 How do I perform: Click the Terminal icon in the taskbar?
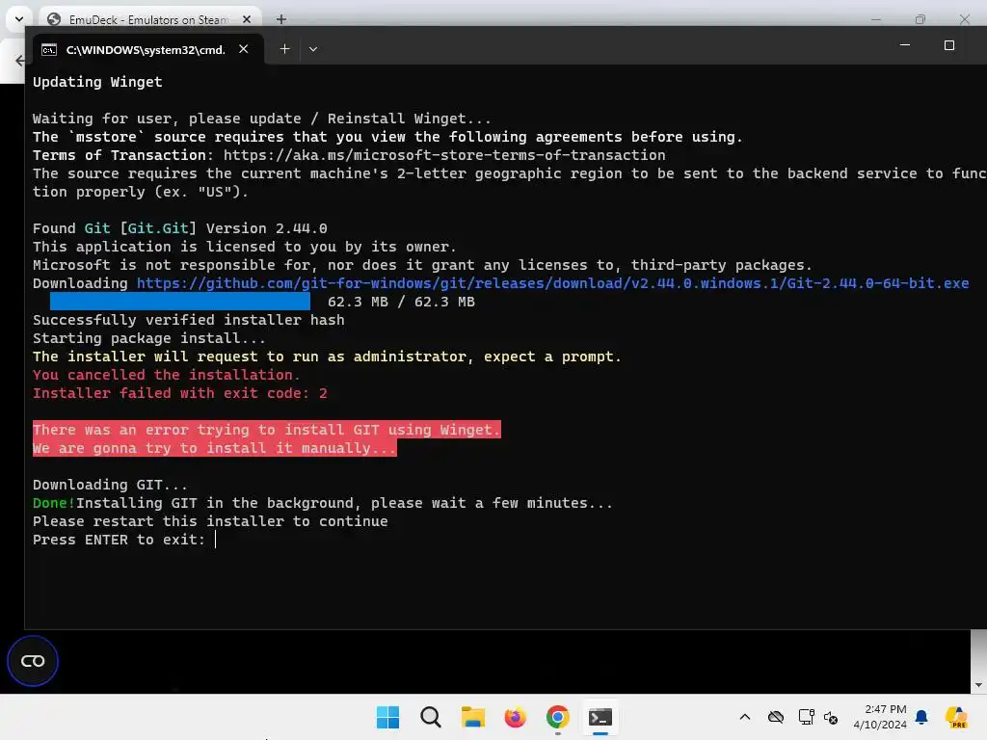pos(600,717)
